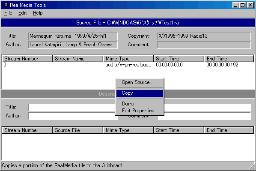Screen dimensions: 256x171
Task: Click status bar text about Clipboard
Action: point(63,165)
